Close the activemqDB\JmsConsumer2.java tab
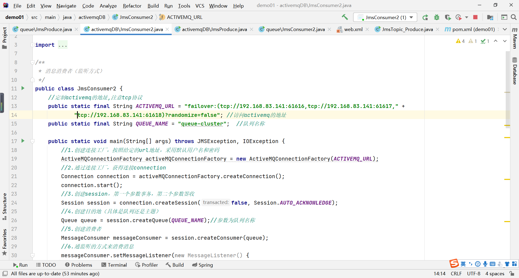Screen dimensions: 519x278 167,29
